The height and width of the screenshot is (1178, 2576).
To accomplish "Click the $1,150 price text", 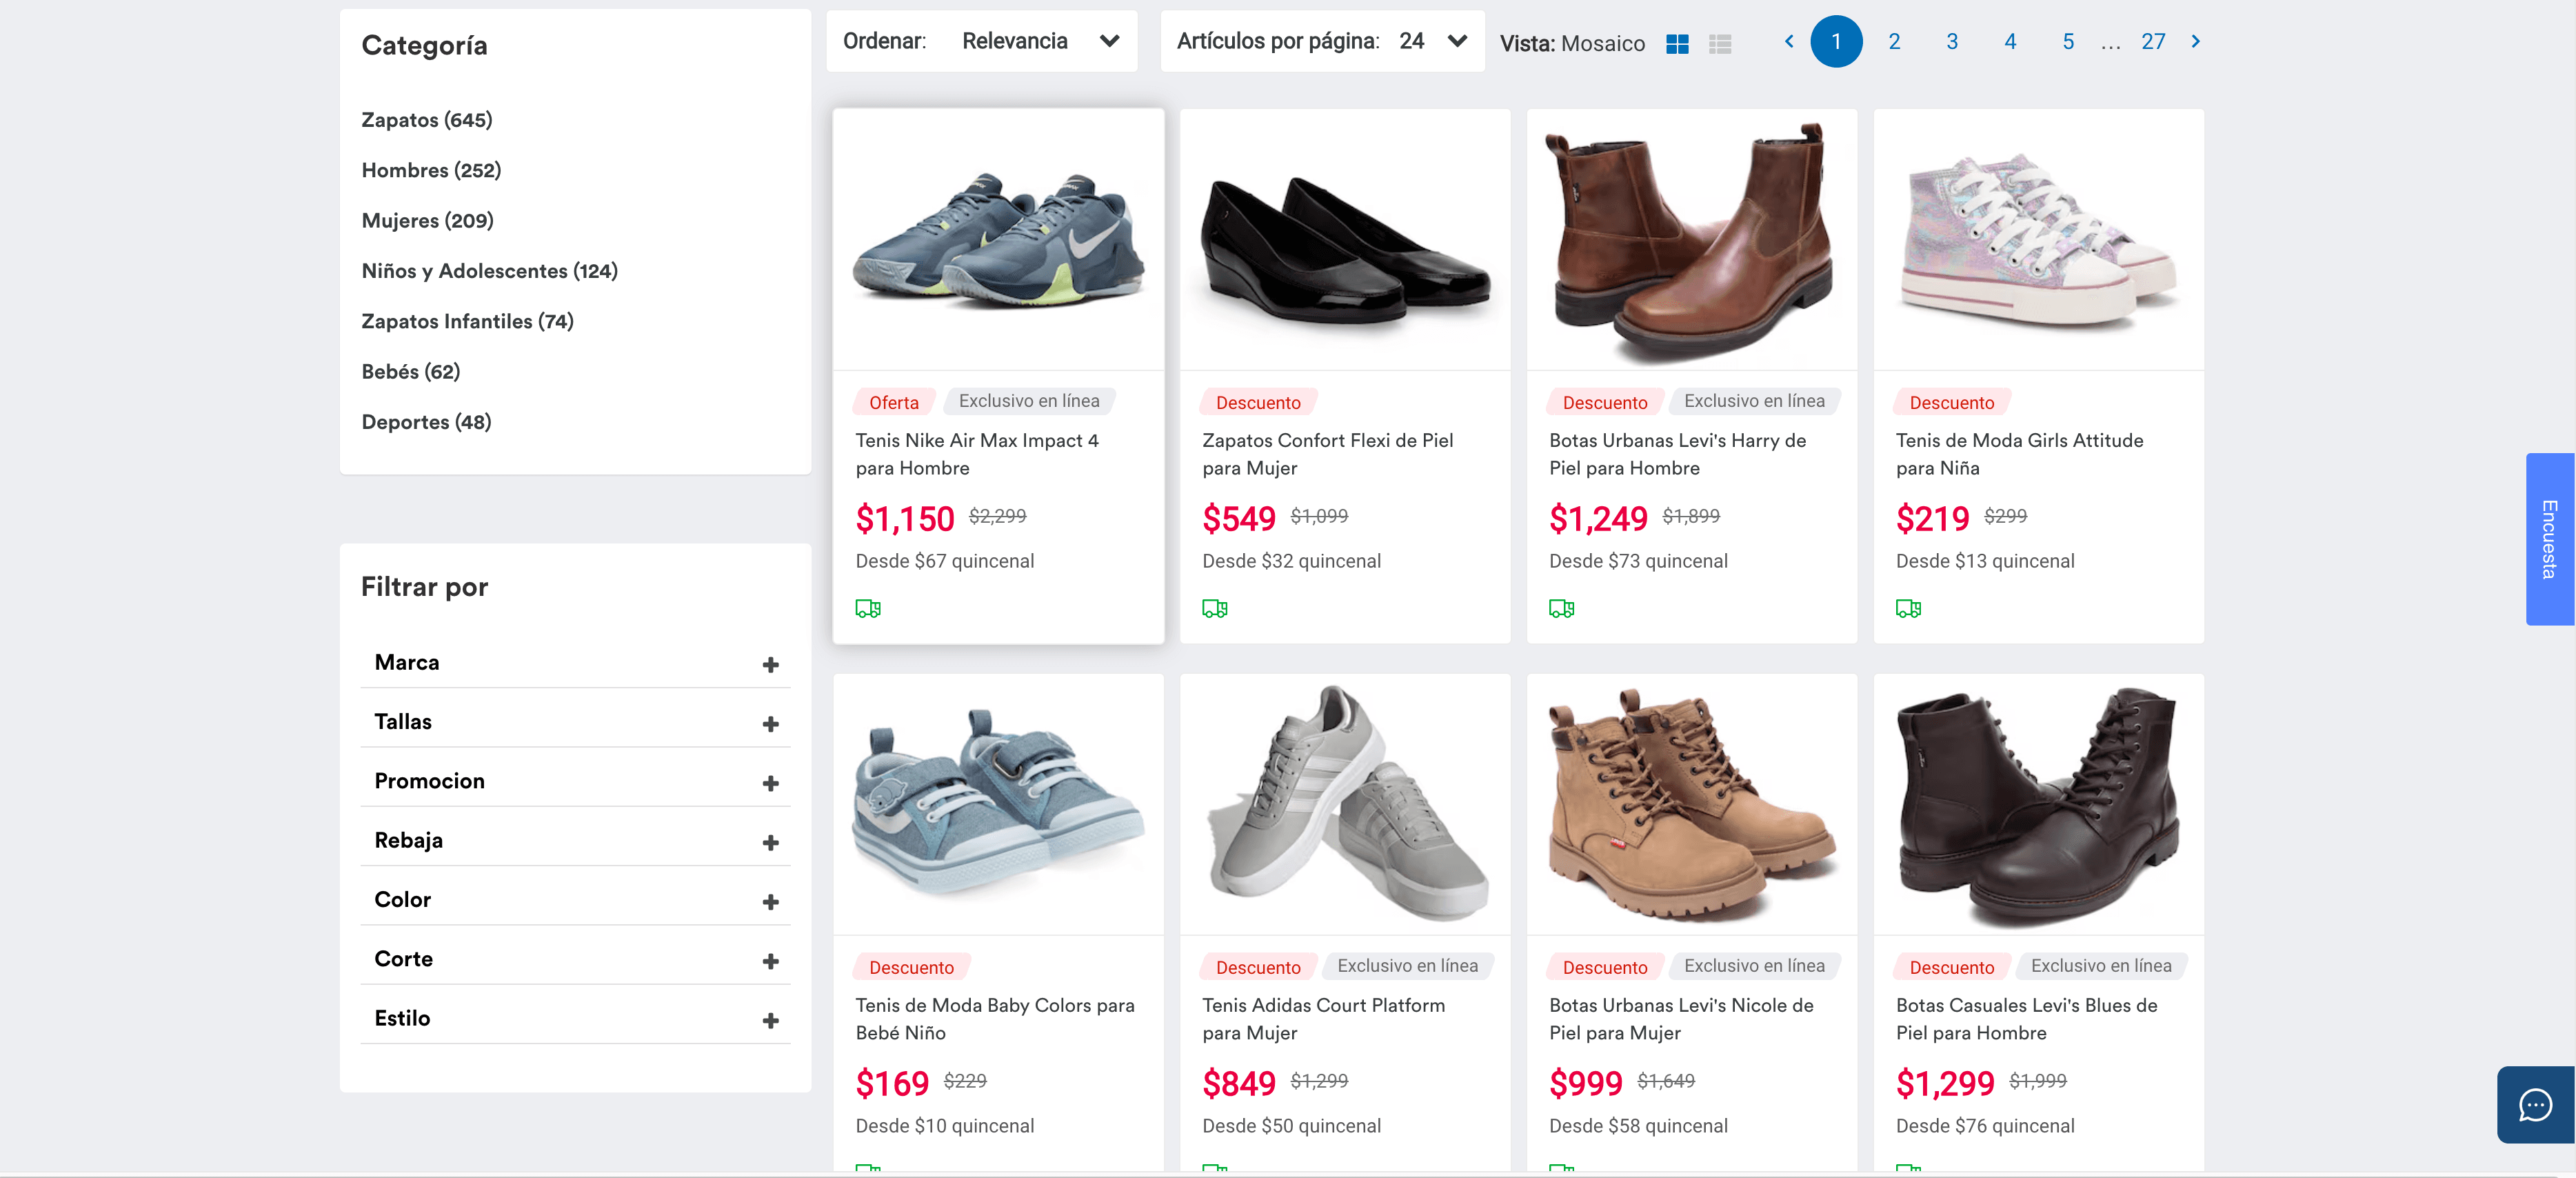I will [905, 519].
